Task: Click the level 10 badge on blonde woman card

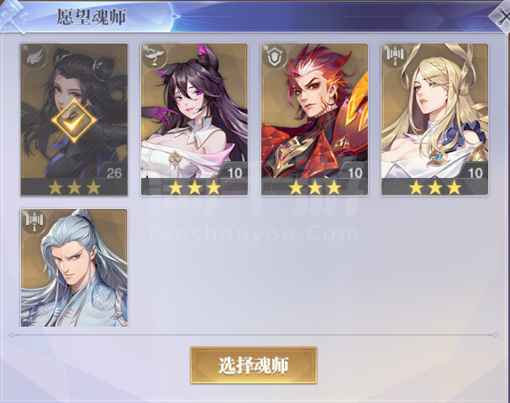Action: pyautogui.click(x=476, y=173)
